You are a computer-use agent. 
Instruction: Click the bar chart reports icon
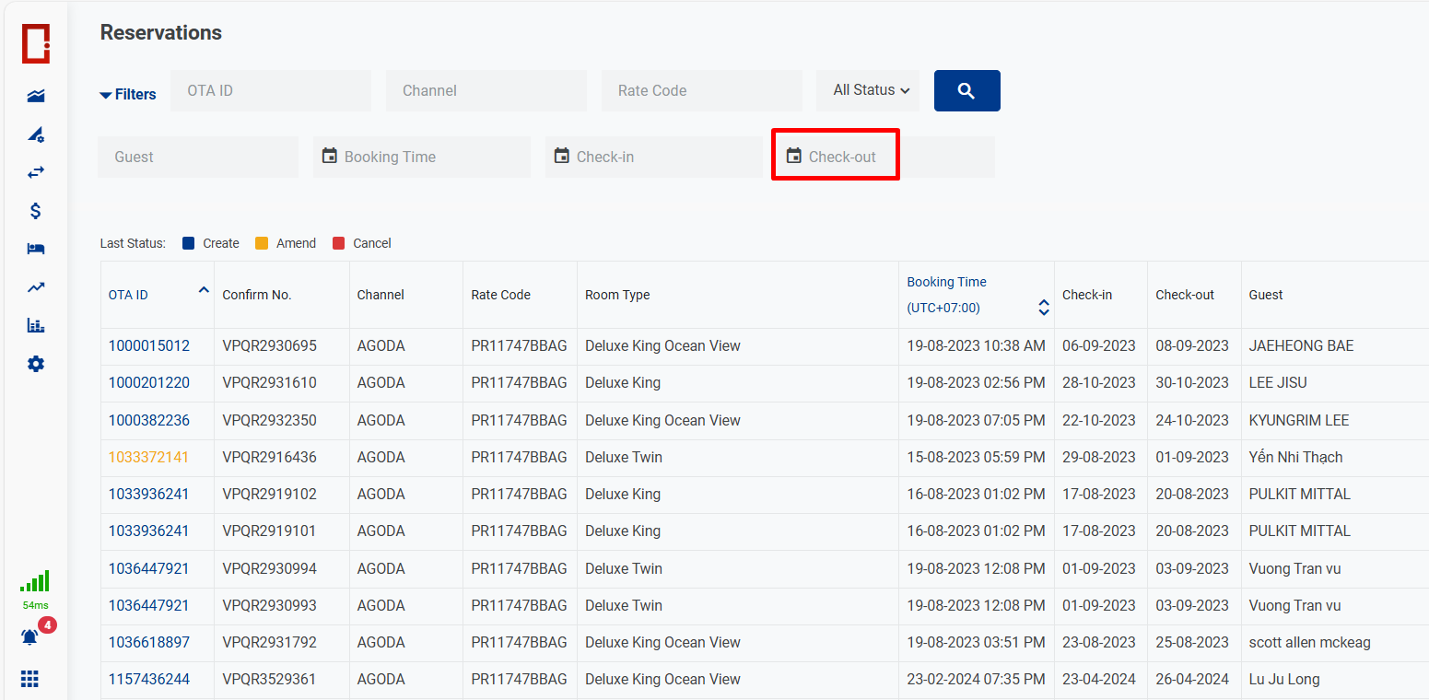tap(35, 325)
